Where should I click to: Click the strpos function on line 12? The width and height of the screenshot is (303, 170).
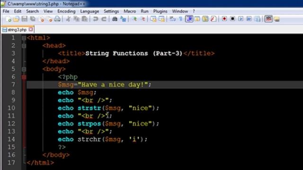(89, 124)
